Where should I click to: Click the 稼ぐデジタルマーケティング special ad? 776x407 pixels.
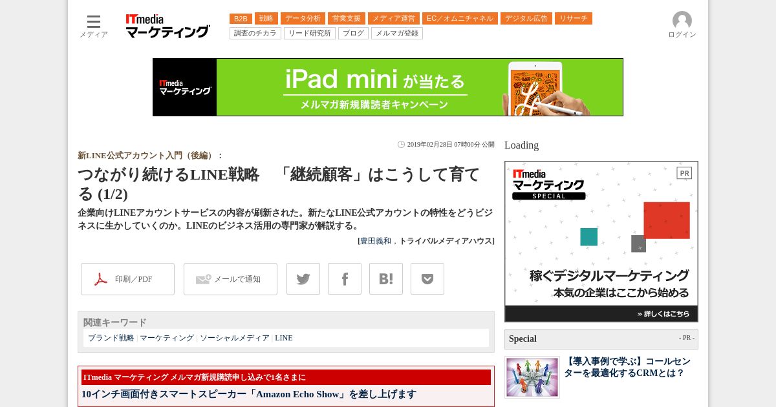click(601, 241)
